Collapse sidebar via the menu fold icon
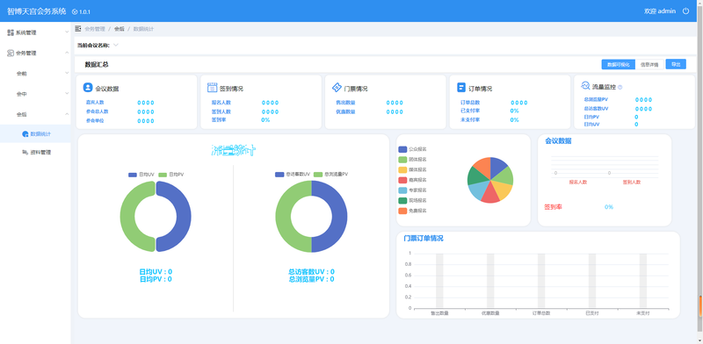 [x=78, y=29]
